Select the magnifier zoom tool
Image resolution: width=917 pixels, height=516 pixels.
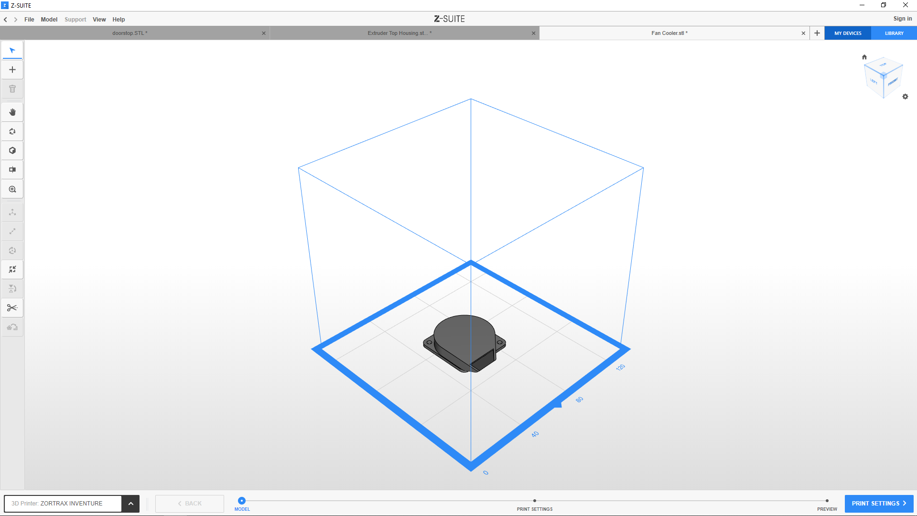click(x=12, y=189)
